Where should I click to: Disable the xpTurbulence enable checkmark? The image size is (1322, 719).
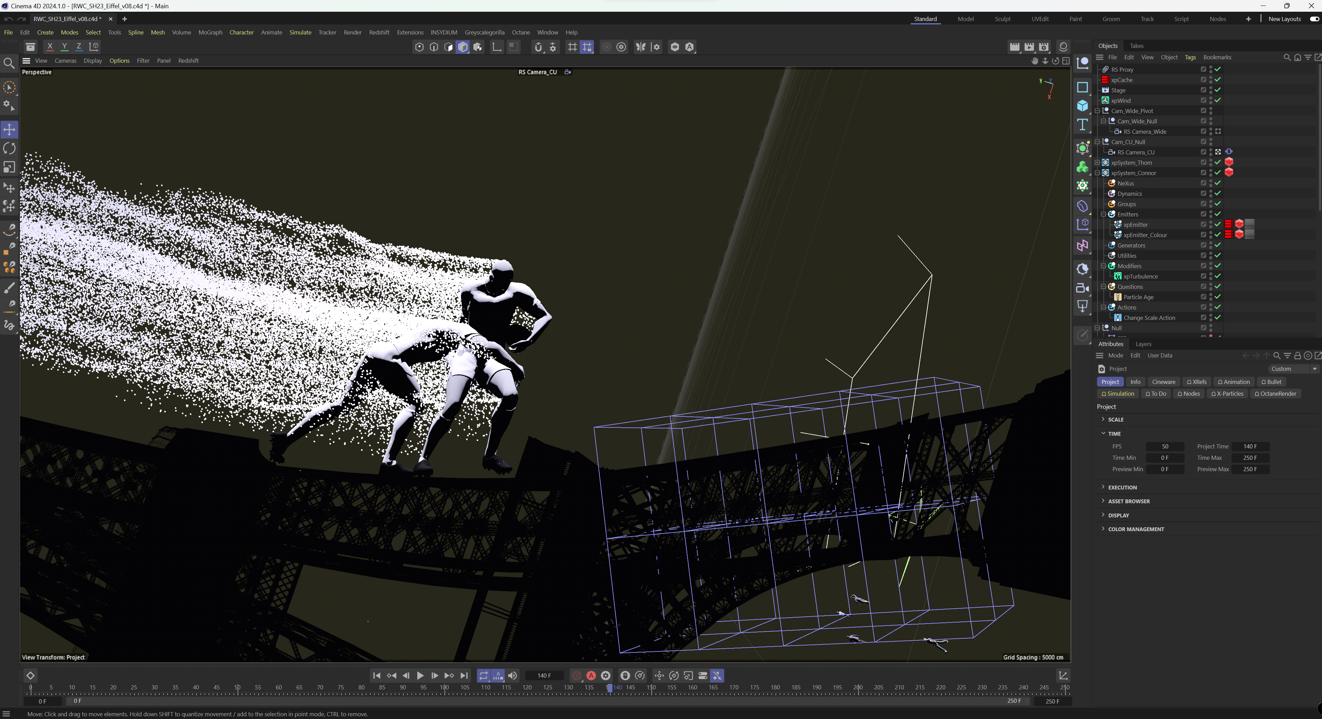1218,276
